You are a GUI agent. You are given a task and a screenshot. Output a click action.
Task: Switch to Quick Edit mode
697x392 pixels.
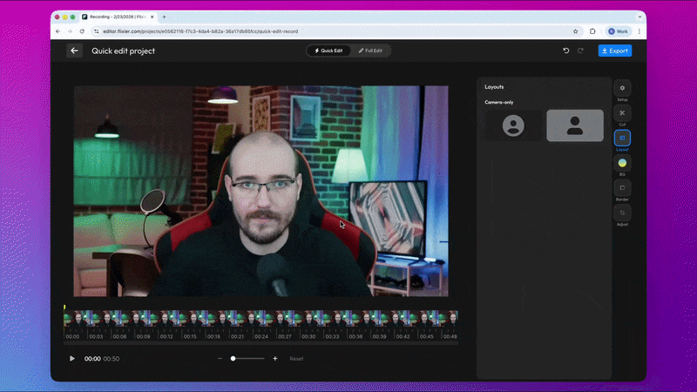pyautogui.click(x=328, y=51)
